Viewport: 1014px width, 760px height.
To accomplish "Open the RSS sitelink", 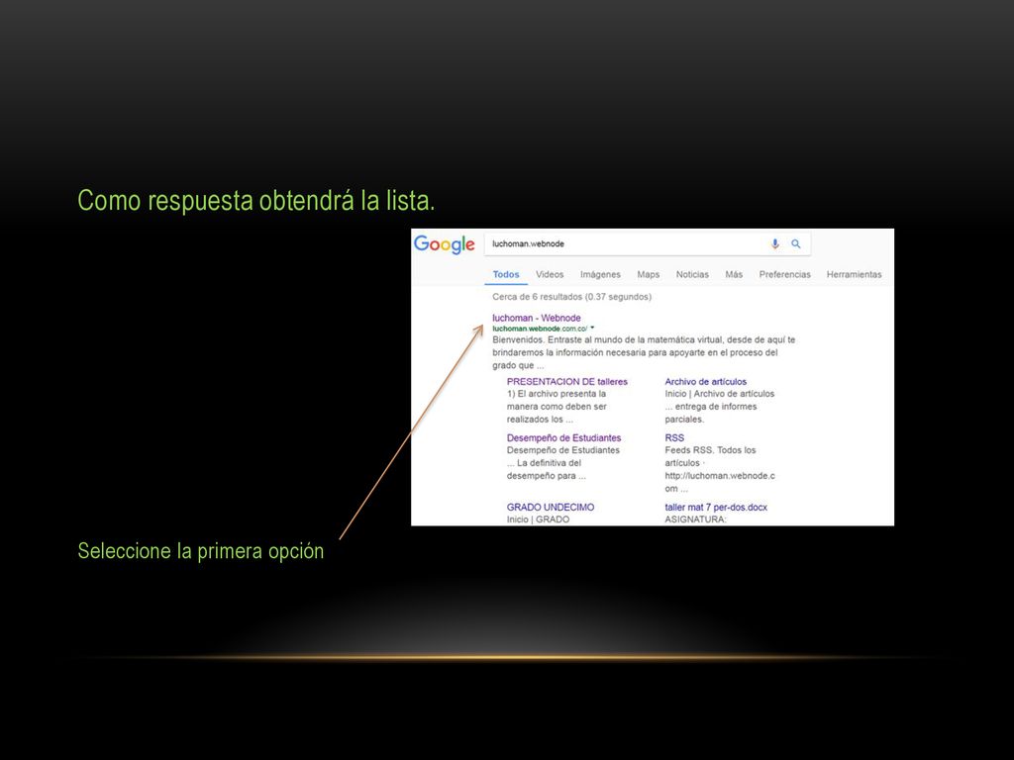I will [x=674, y=437].
